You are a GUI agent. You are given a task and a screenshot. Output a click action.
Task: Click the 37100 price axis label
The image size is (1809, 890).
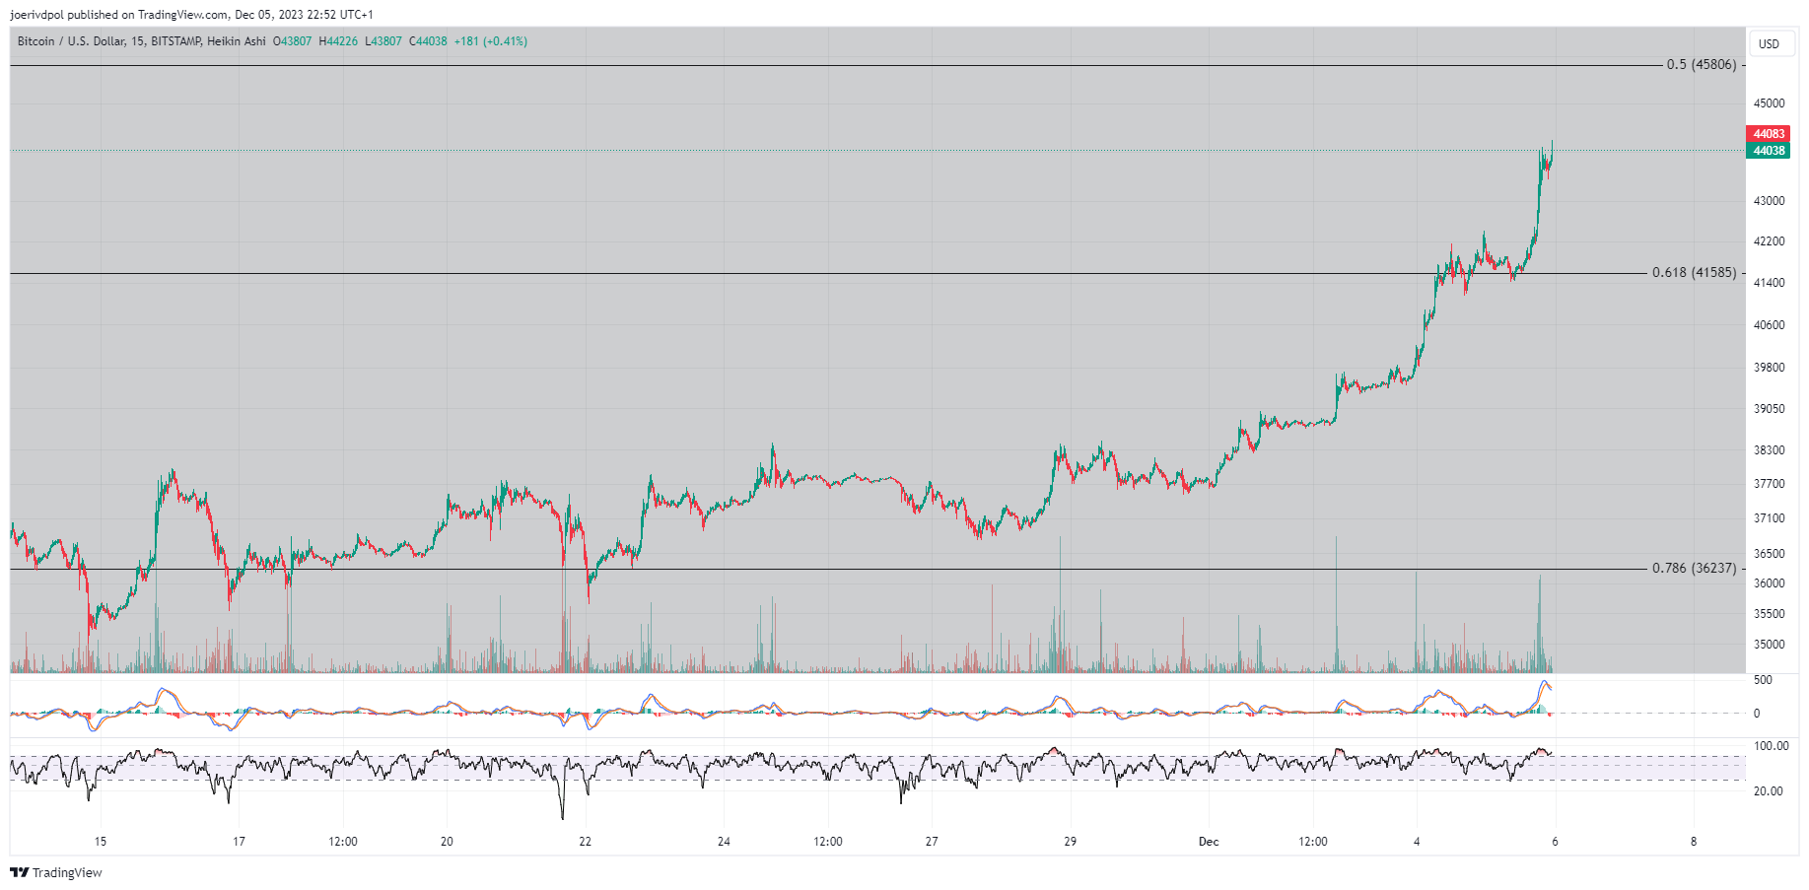click(x=1769, y=518)
